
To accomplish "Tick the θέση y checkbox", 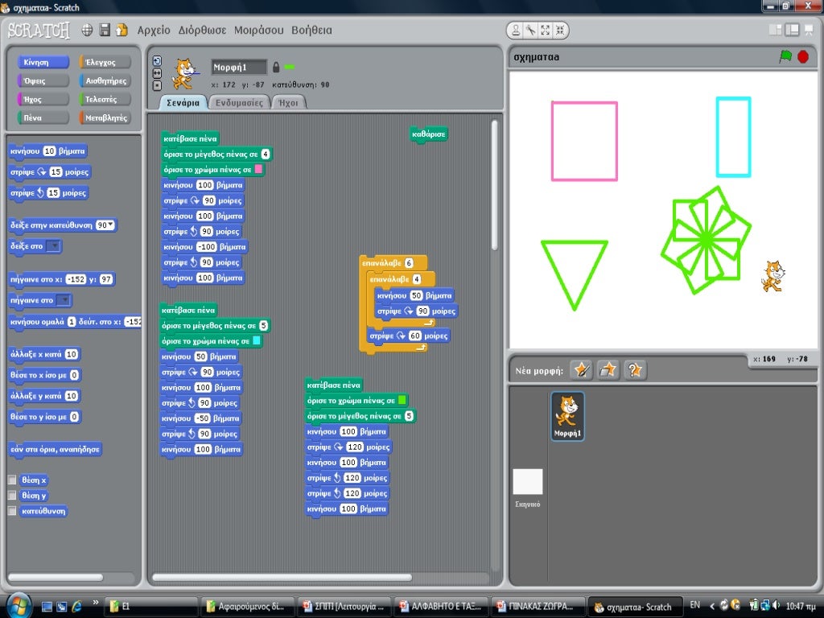I will pyautogui.click(x=12, y=496).
